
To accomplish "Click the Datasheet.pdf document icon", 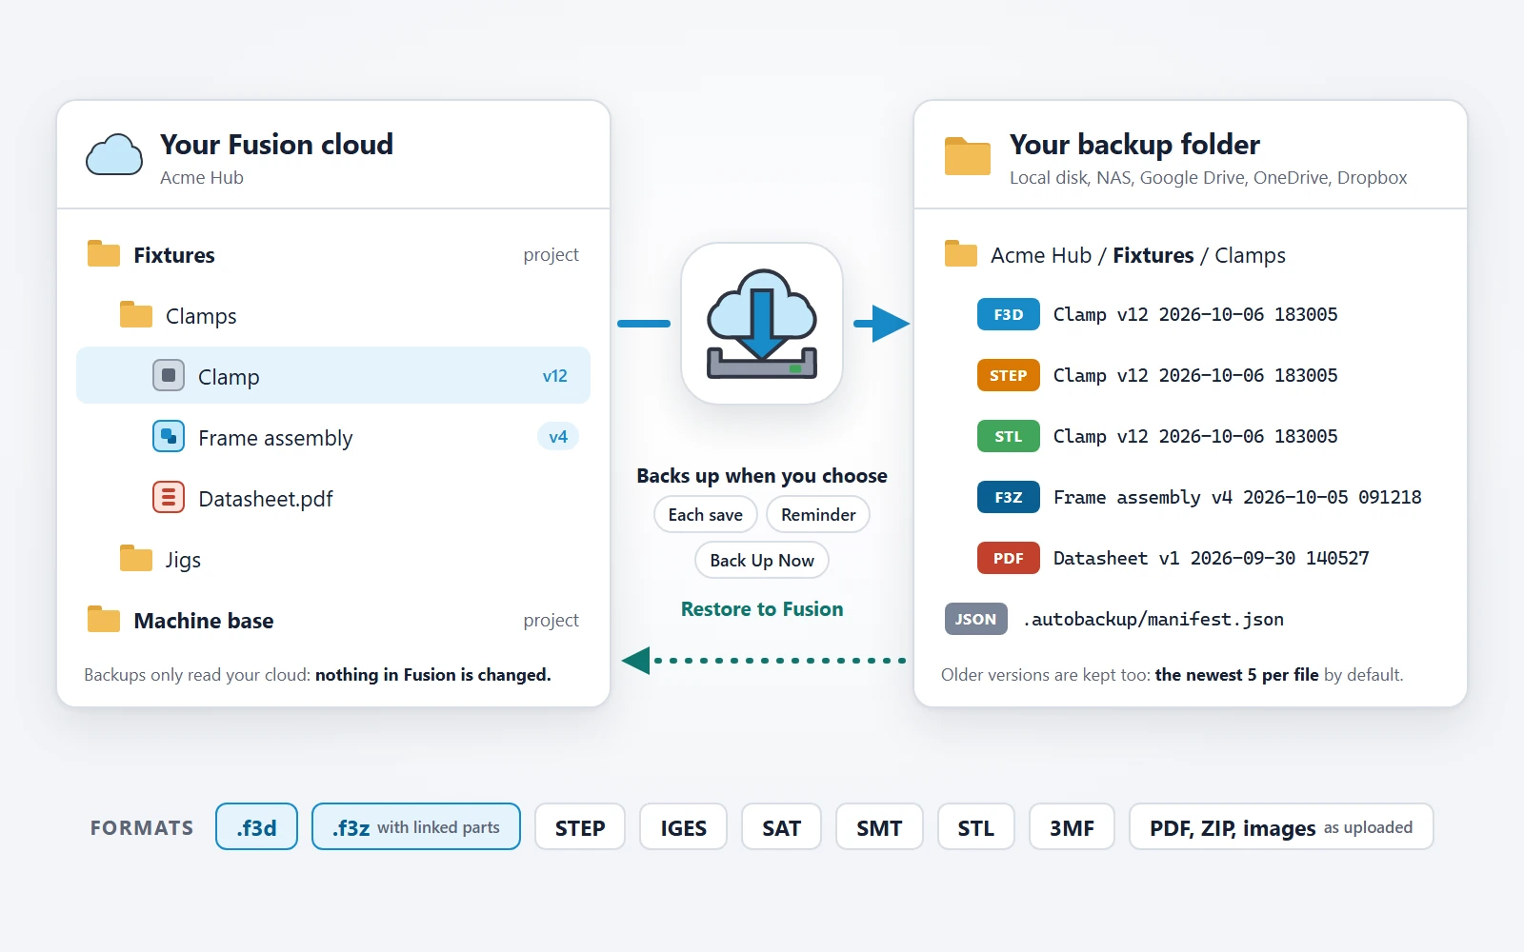I will 169,497.
